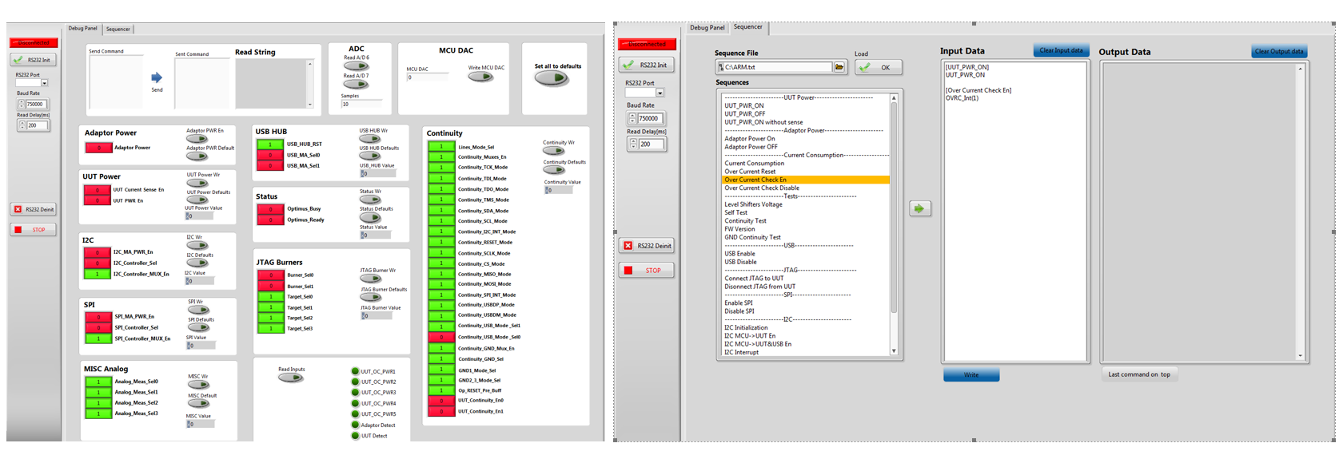Click the Set all to defaults button
Screen dimensions: 1343x455
(552, 78)
